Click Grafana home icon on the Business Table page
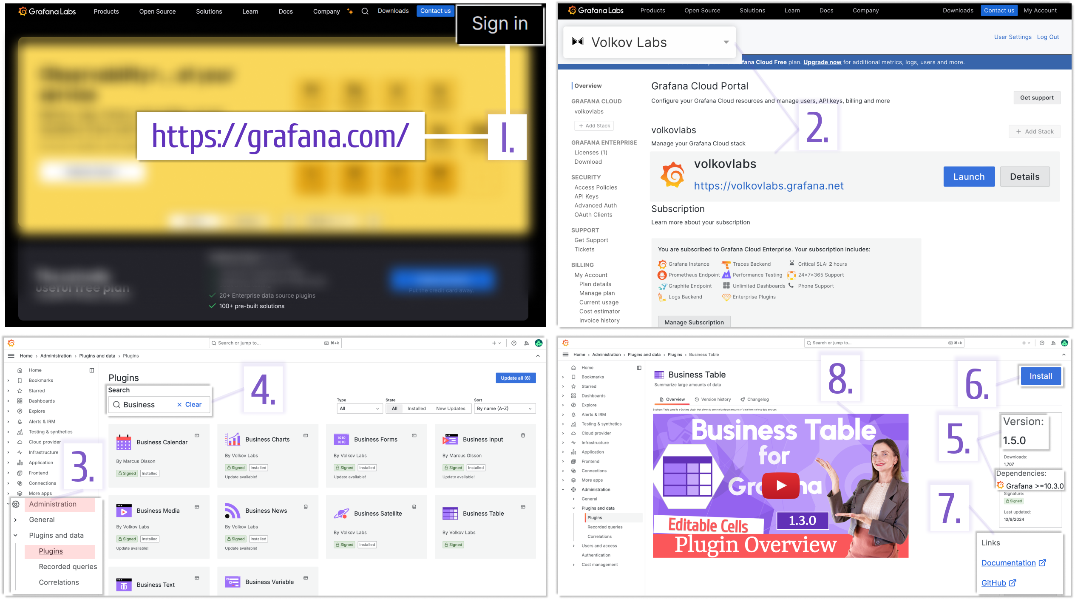 (x=565, y=343)
